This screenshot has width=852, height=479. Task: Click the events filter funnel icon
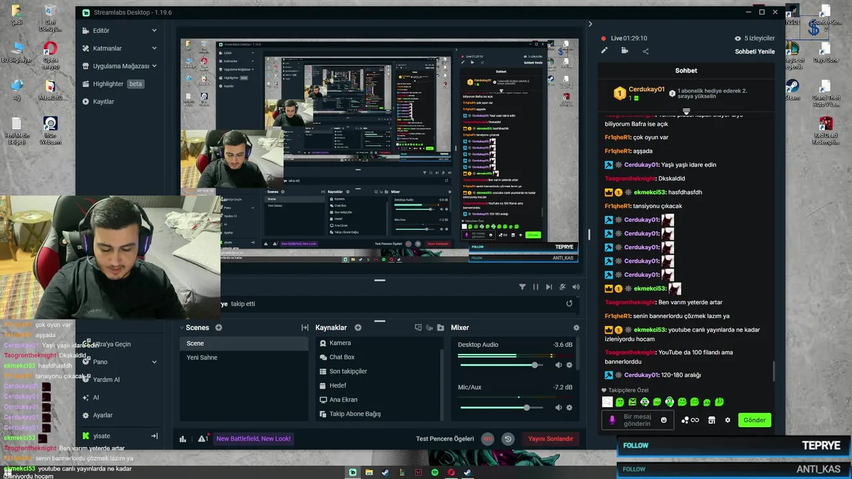pos(523,287)
